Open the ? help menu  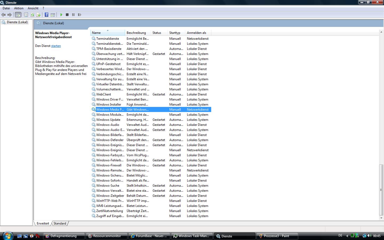point(43,8)
